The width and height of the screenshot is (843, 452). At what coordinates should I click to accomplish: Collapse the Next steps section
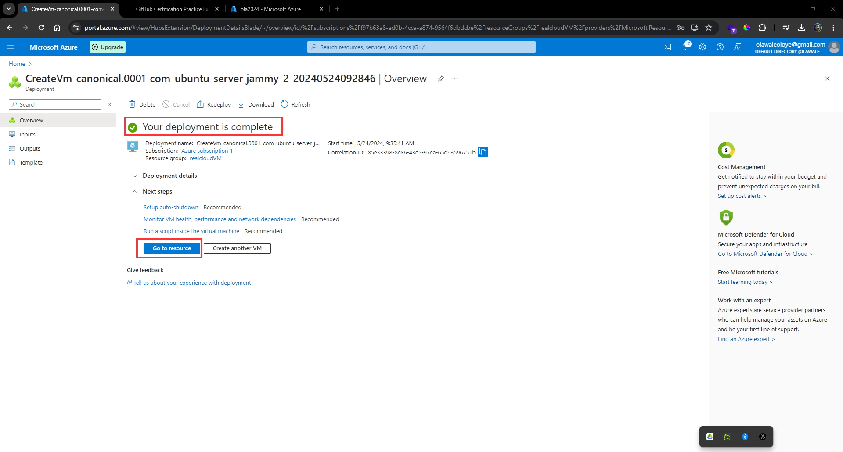152,191
